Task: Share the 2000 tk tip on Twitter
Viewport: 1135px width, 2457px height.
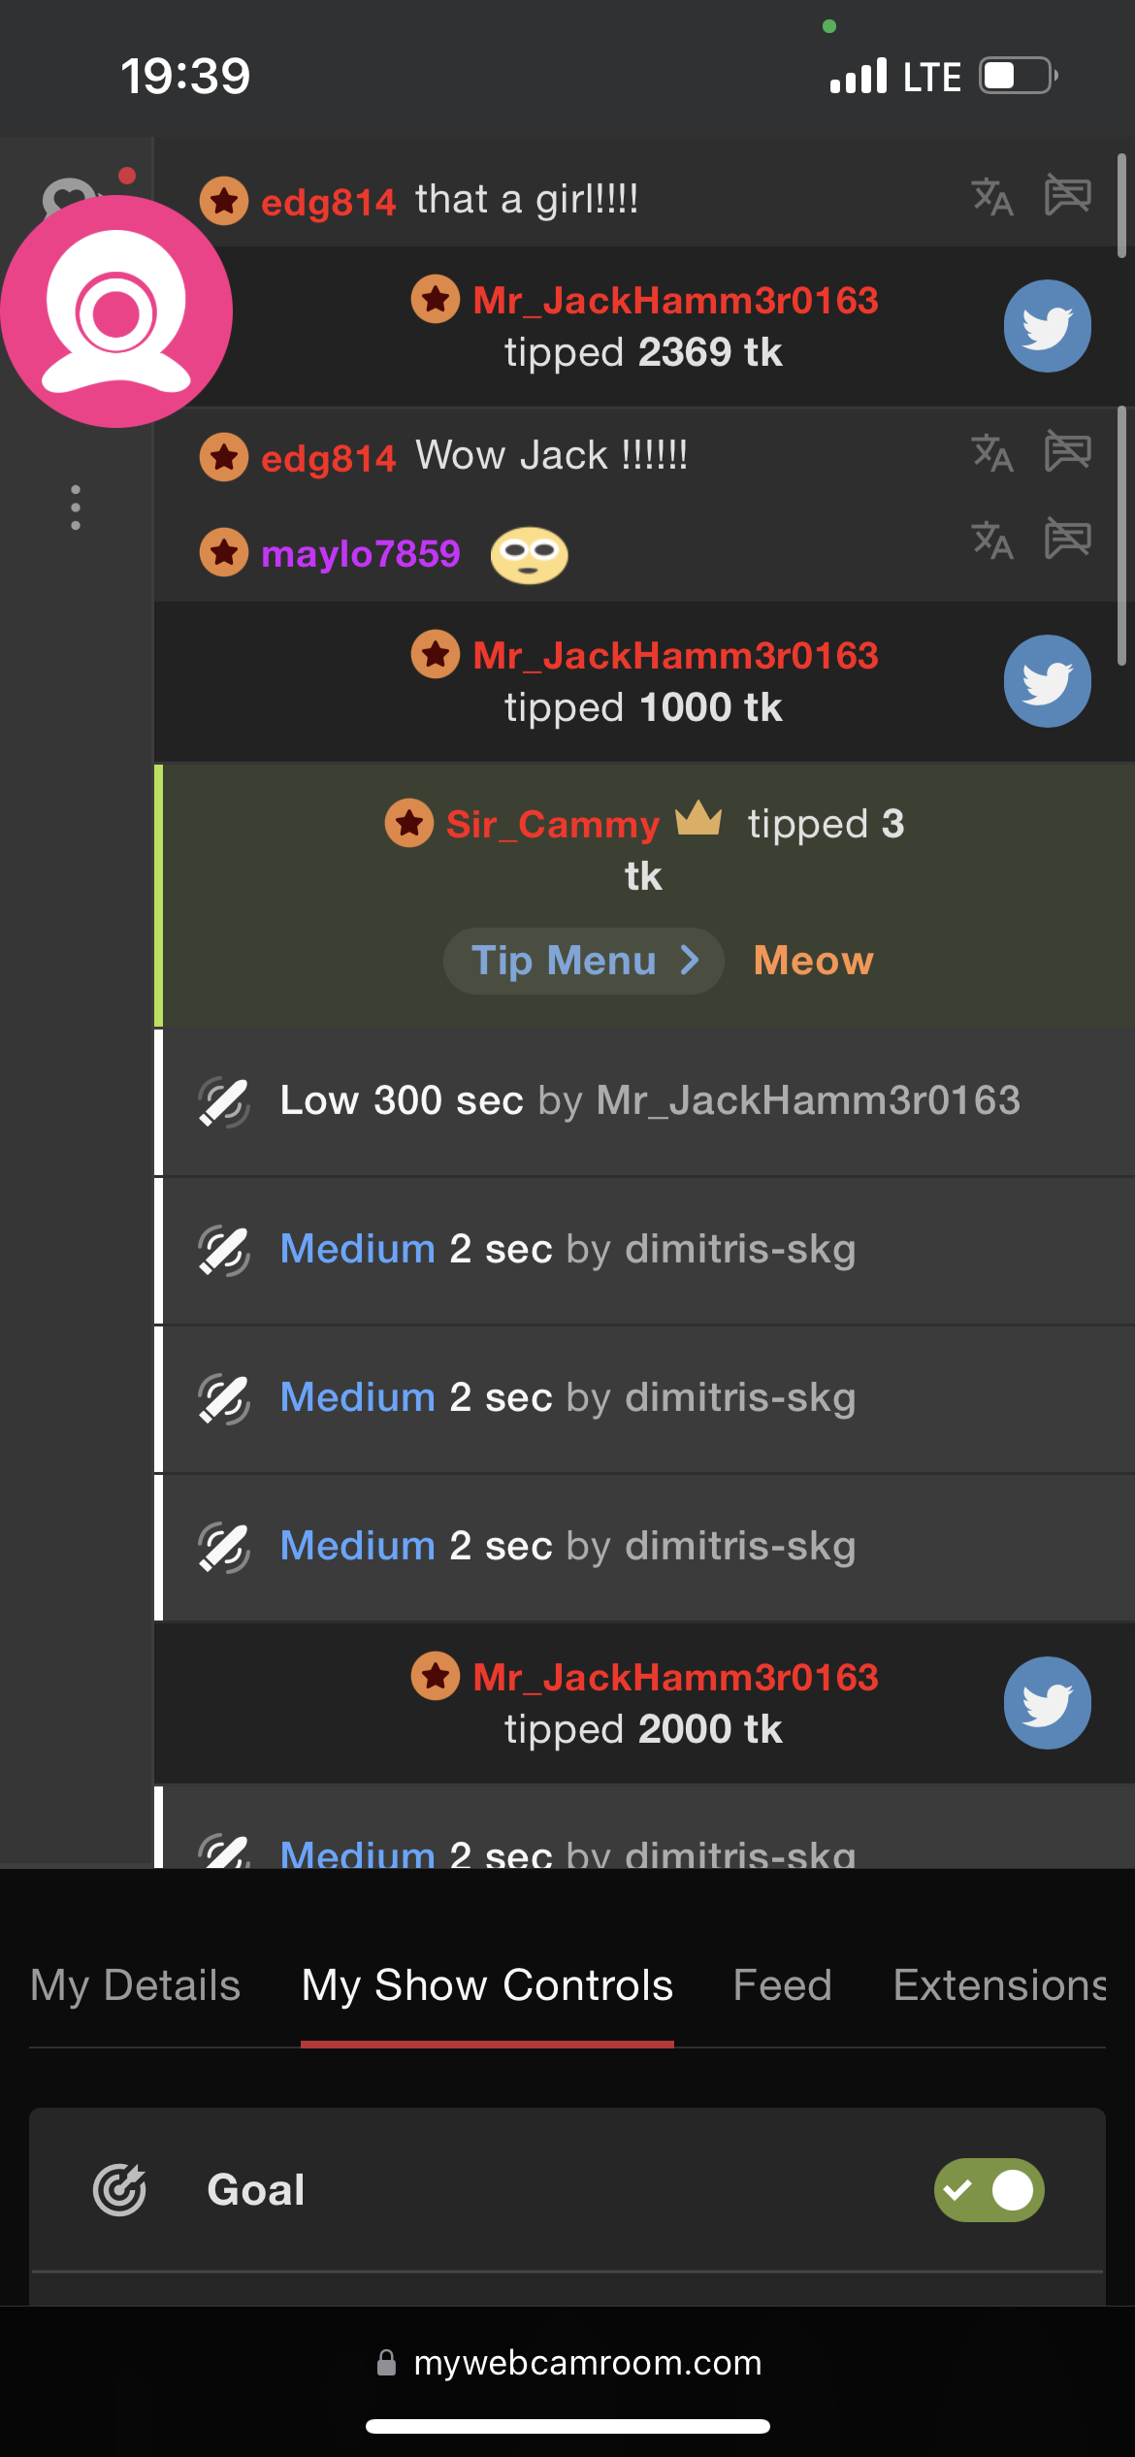Action: tap(1047, 1703)
